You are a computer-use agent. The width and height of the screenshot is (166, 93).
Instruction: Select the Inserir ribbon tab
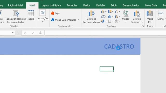(32, 5)
